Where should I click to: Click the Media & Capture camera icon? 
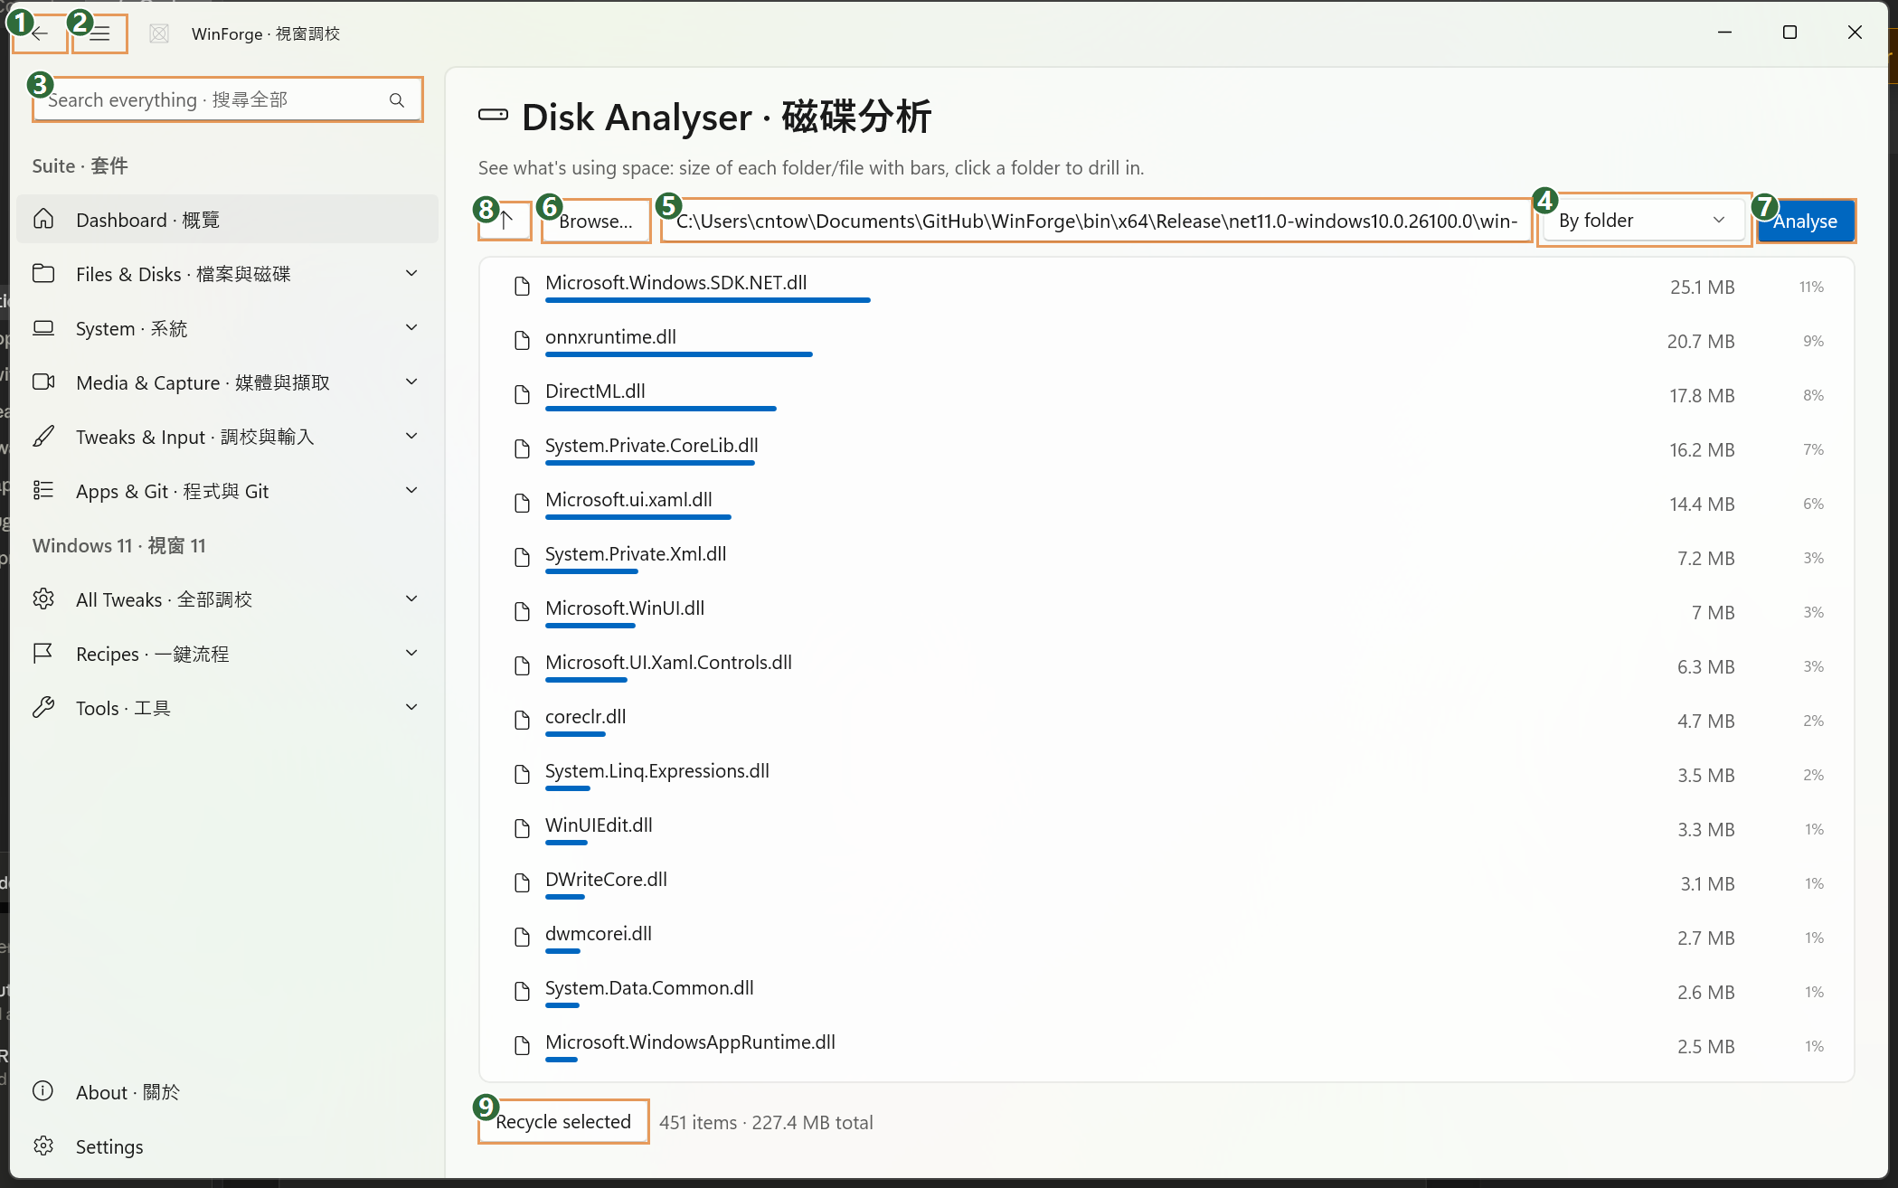43,382
